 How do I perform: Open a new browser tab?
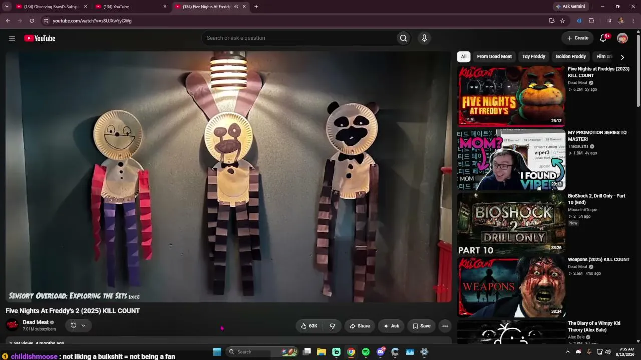[x=256, y=7]
